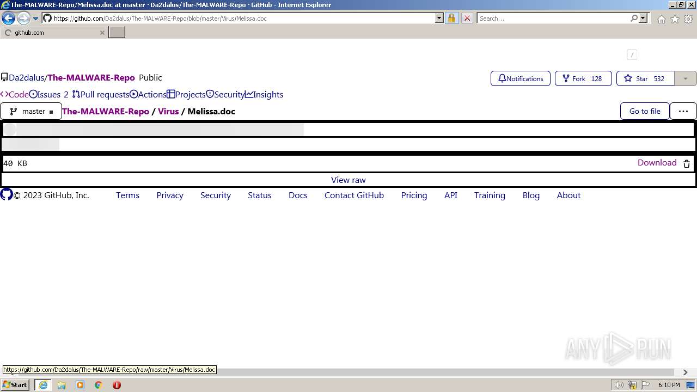Open the Security tab
697x392 pixels.
[x=225, y=94]
